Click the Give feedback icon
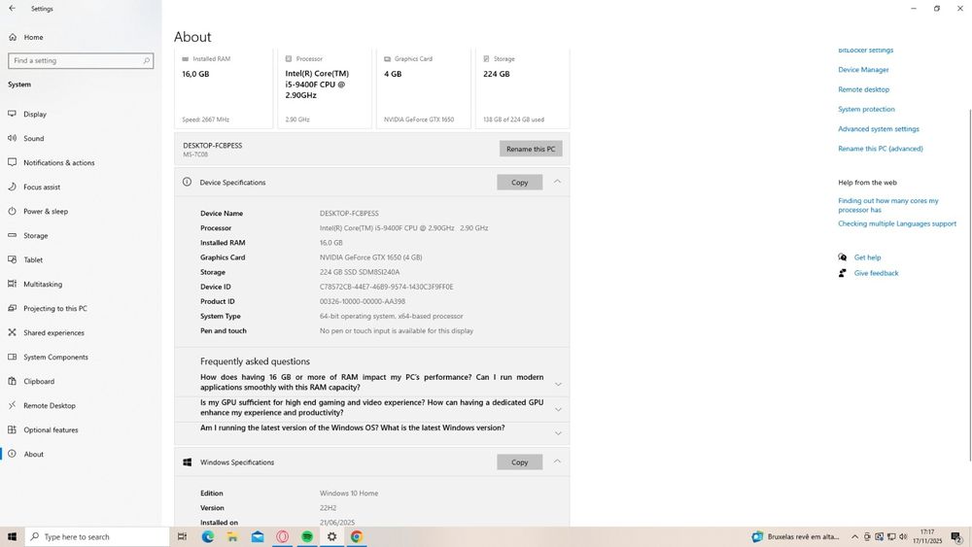972x547 pixels. (843, 273)
